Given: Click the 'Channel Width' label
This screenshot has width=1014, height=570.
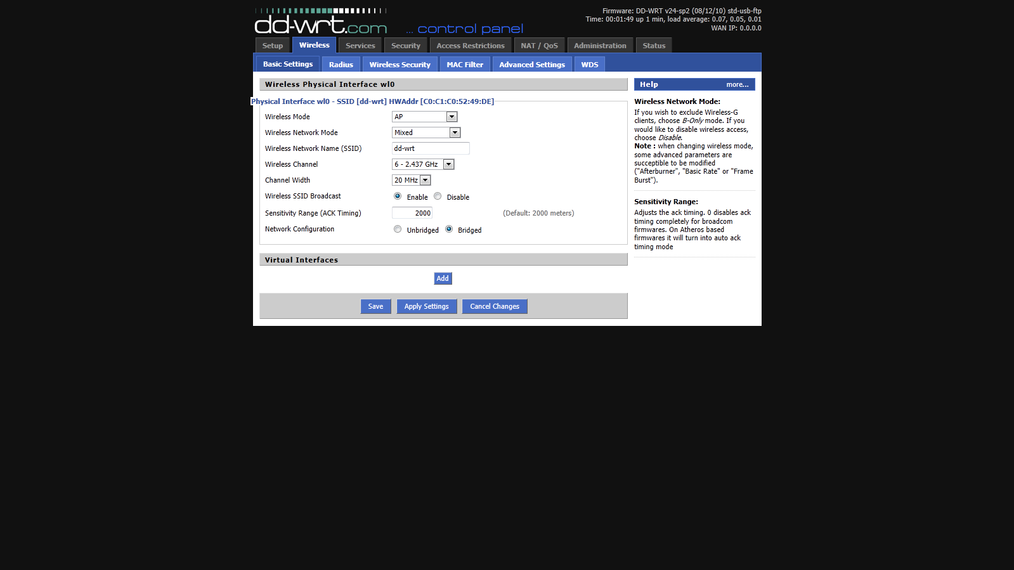Looking at the screenshot, I should pyautogui.click(x=287, y=180).
